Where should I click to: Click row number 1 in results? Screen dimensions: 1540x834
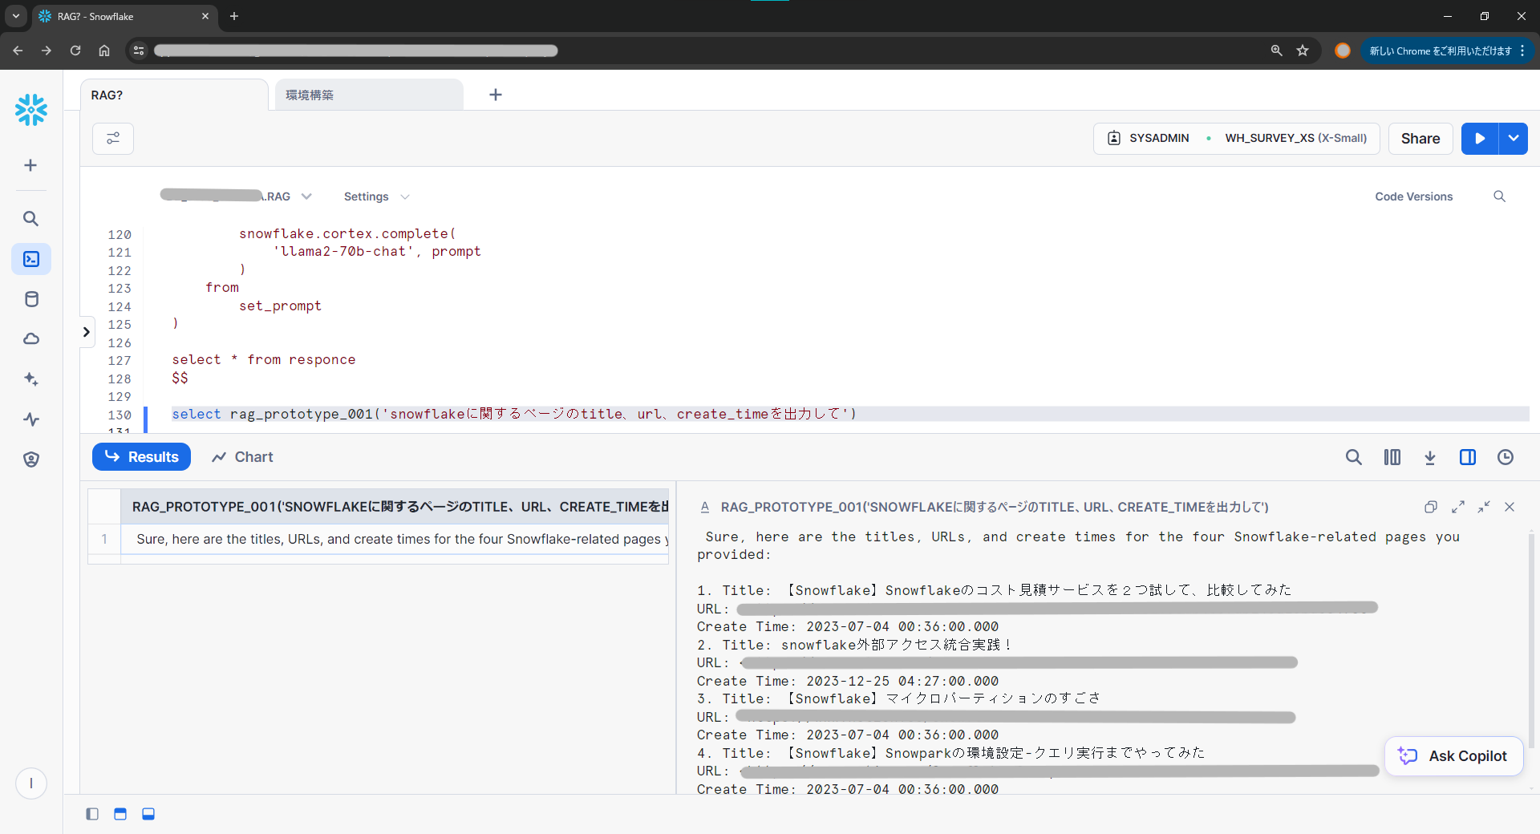coord(104,540)
